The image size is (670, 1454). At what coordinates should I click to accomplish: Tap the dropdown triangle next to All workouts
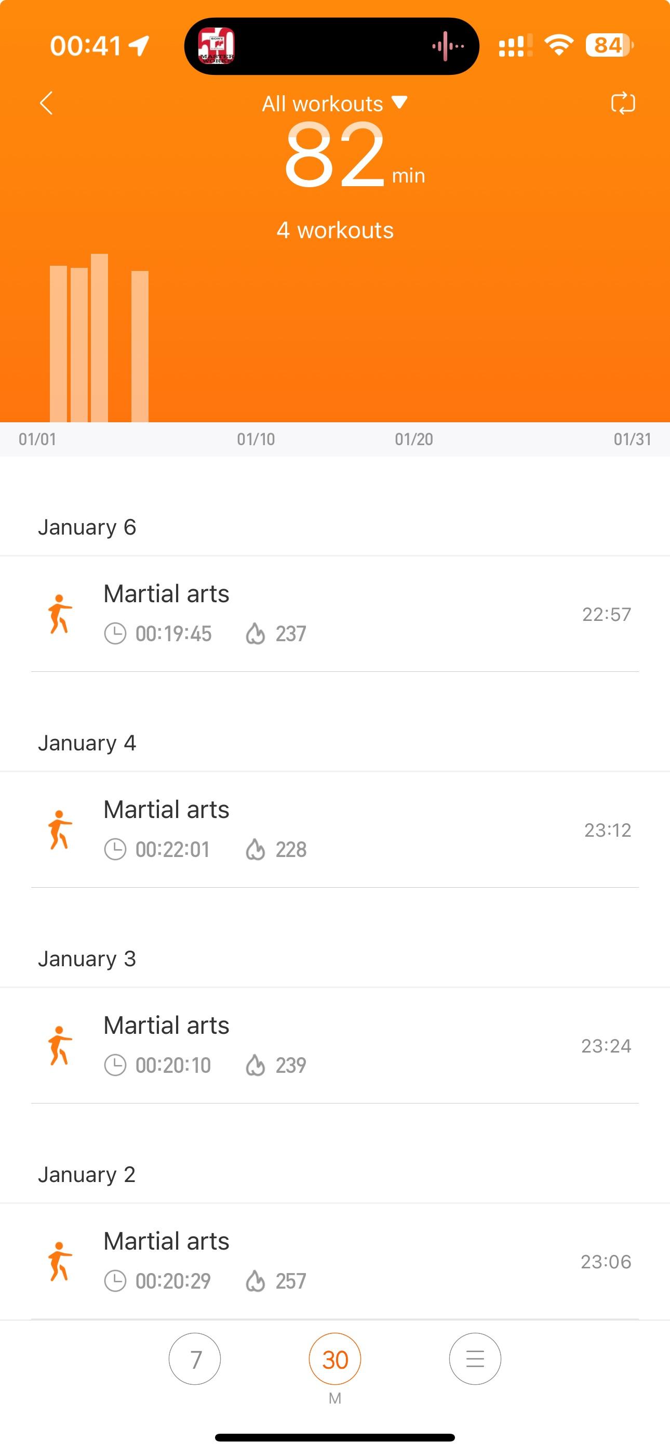click(399, 102)
